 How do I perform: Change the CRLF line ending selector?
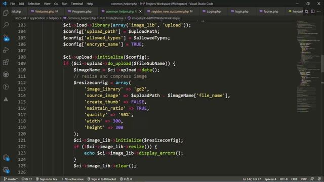[294, 179]
